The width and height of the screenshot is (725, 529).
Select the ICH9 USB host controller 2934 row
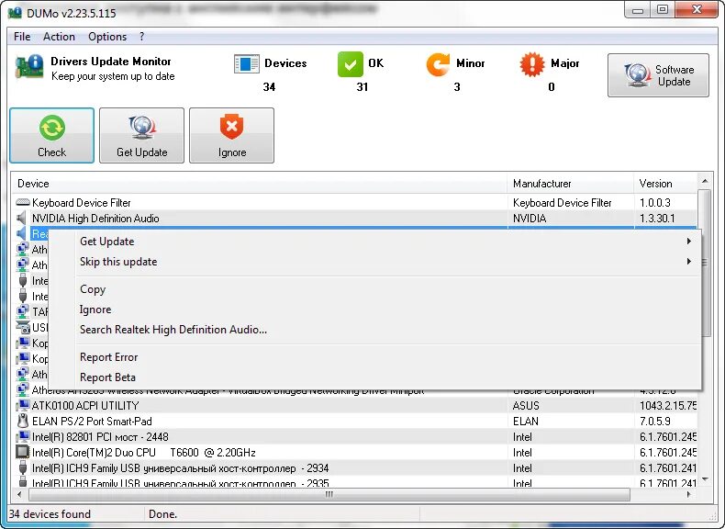(355, 467)
